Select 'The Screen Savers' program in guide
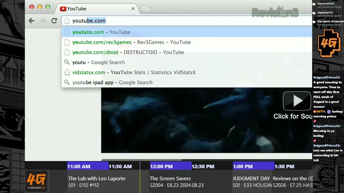Viewport: 344px width, 193px height. (x=190, y=181)
